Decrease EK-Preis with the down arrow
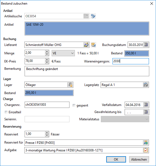This screenshot has width=156, height=166. pos(47,62)
